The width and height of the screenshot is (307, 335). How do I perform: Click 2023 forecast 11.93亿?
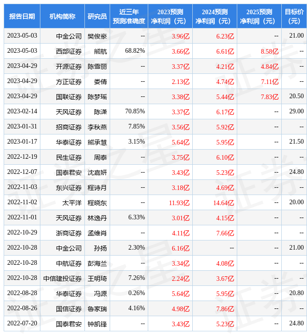coord(179,203)
